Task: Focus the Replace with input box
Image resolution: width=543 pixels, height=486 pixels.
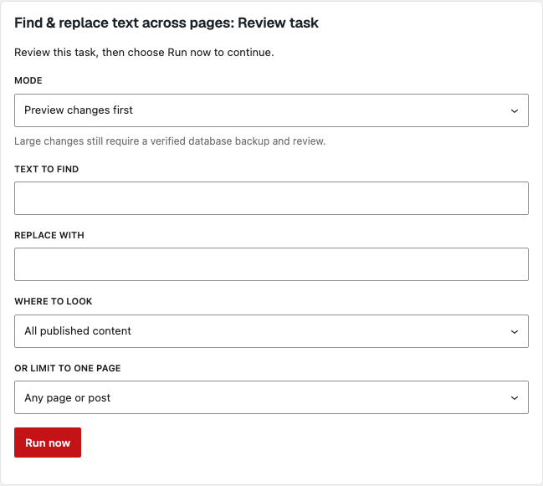Action: (x=271, y=264)
